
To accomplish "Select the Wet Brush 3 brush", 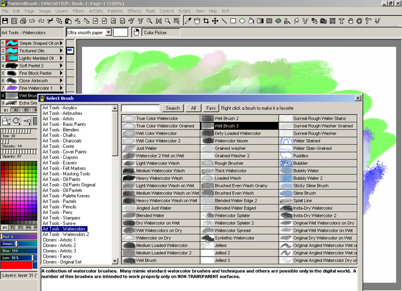I will tap(239, 125).
